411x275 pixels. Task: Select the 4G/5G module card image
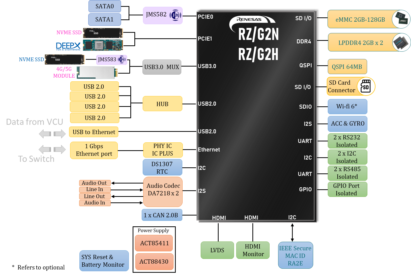97,73
